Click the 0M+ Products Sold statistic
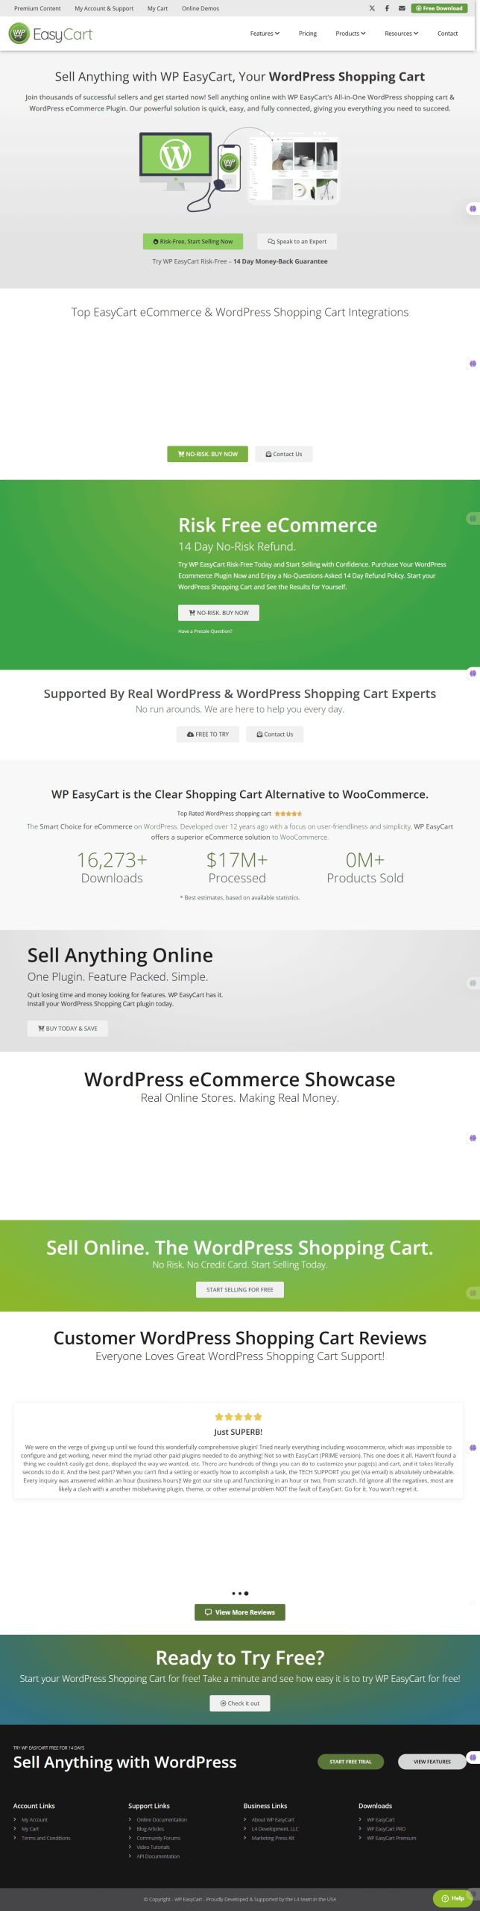 click(365, 868)
